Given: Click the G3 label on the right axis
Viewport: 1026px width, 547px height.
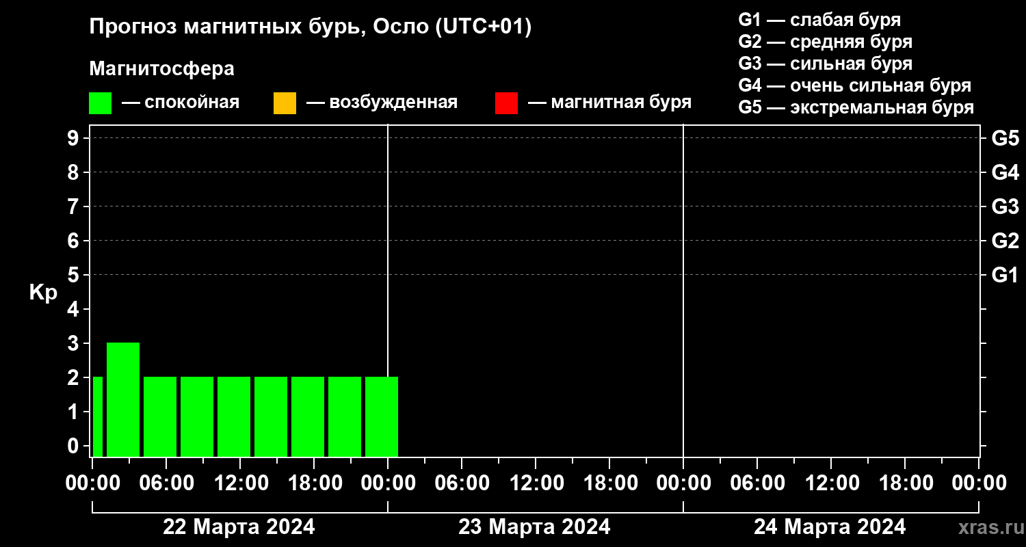Looking at the screenshot, I should pos(1005,206).
